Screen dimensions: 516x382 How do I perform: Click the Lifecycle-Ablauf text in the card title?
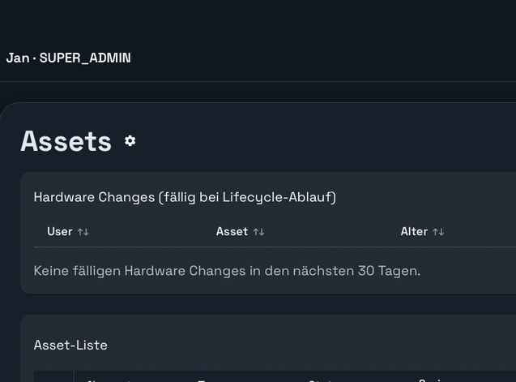286,197
